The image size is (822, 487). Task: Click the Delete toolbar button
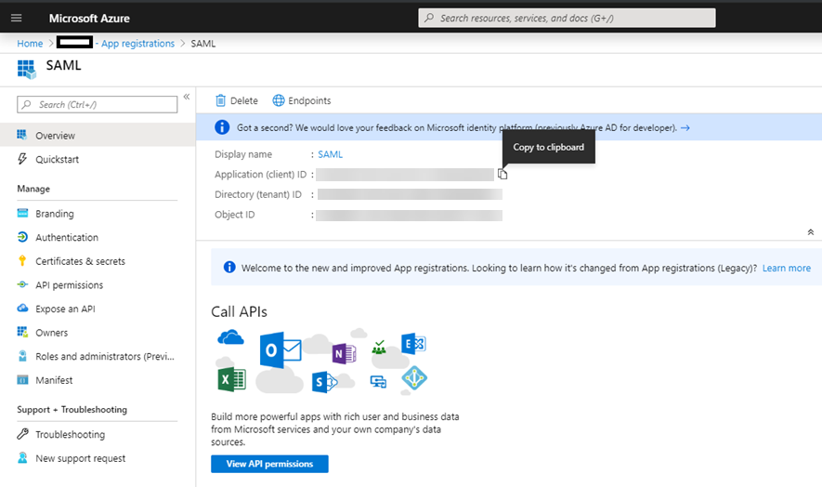(x=237, y=100)
